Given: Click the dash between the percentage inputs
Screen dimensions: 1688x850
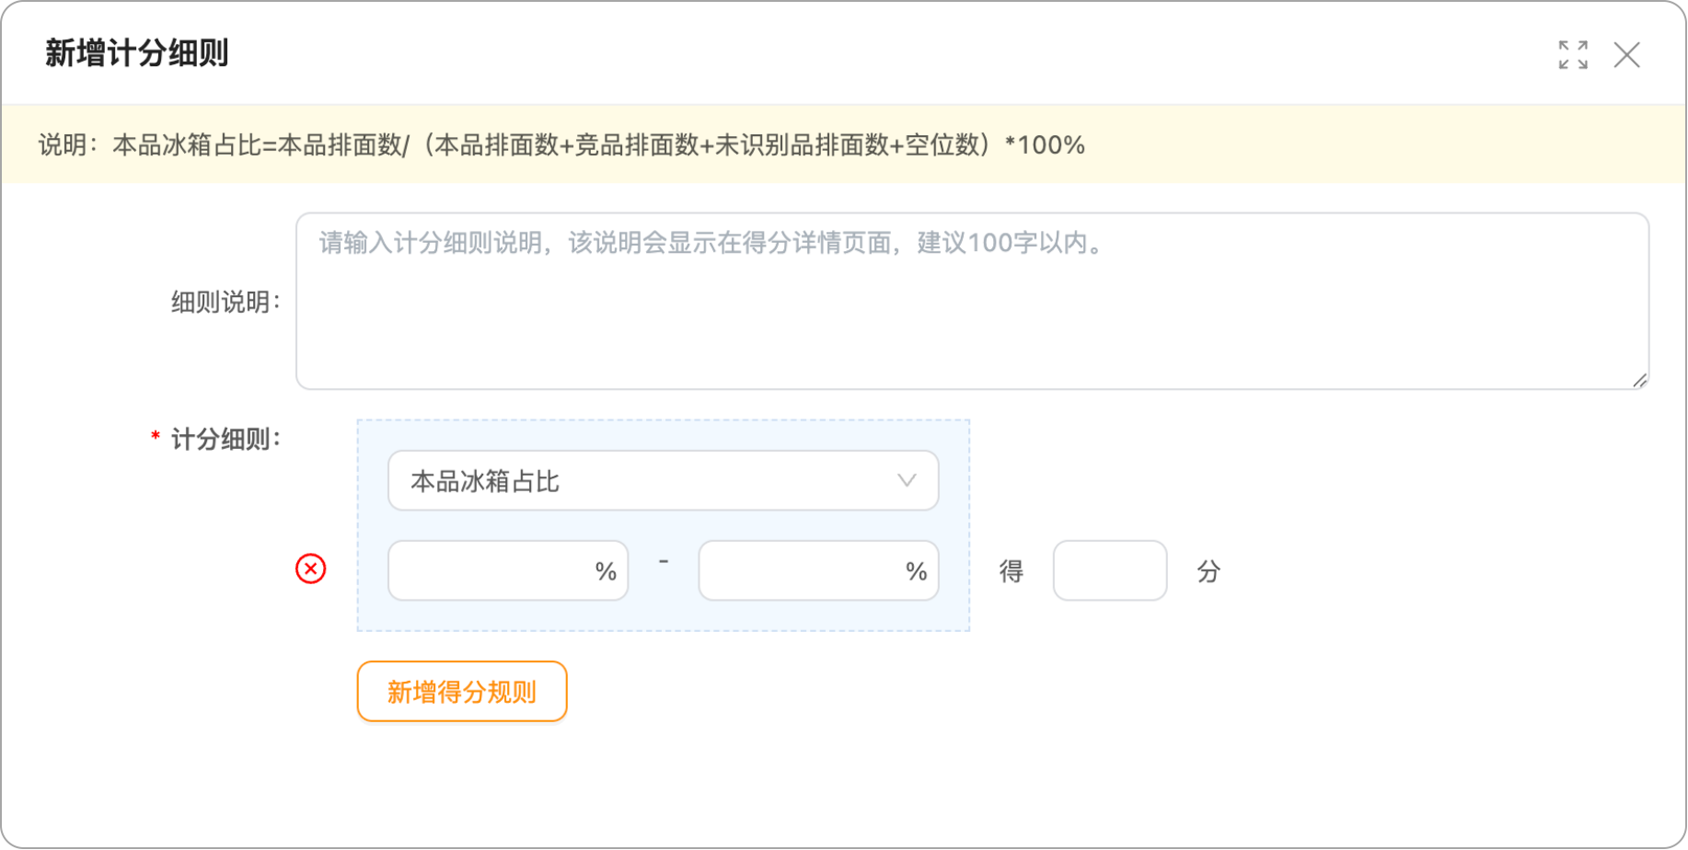Looking at the screenshot, I should pos(664,561).
